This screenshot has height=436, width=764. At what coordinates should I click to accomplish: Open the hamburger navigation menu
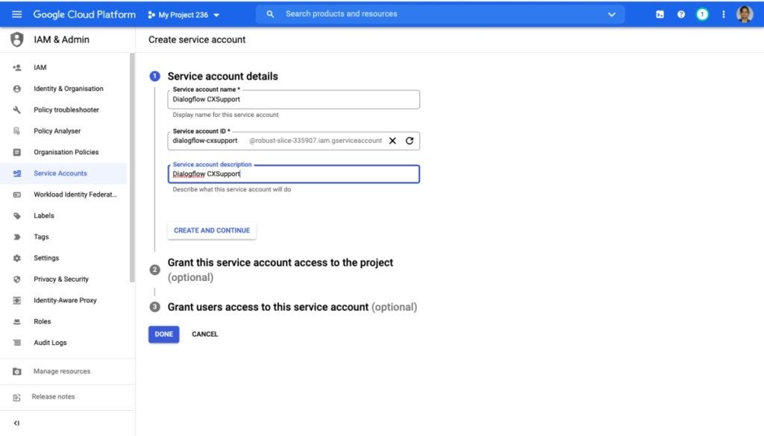pyautogui.click(x=16, y=14)
